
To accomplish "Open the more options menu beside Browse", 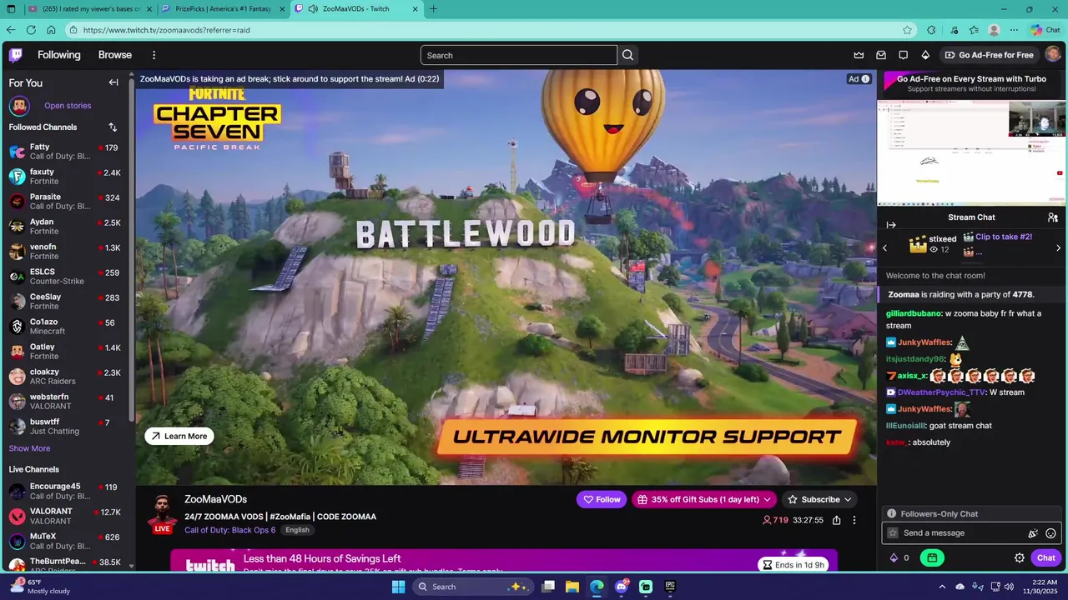I will 154,55.
